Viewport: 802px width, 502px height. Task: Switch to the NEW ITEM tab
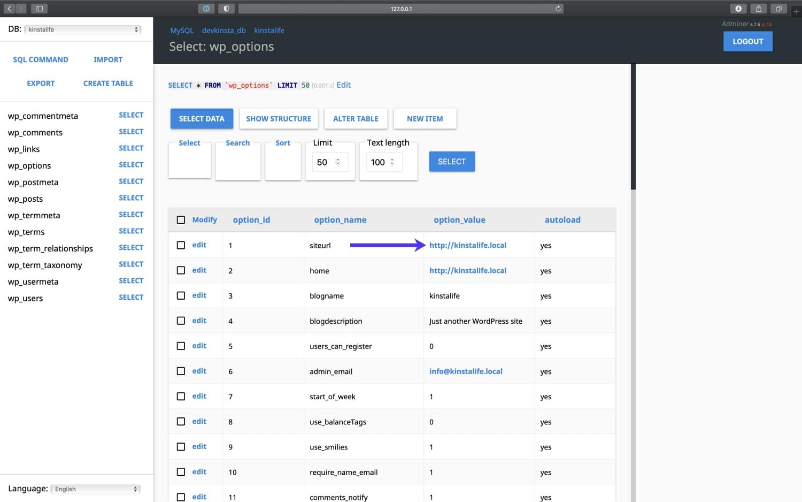pyautogui.click(x=425, y=118)
